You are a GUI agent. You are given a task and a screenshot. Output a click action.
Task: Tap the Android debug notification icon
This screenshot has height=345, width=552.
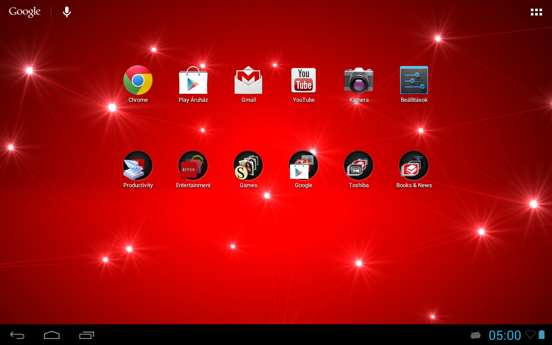476,335
